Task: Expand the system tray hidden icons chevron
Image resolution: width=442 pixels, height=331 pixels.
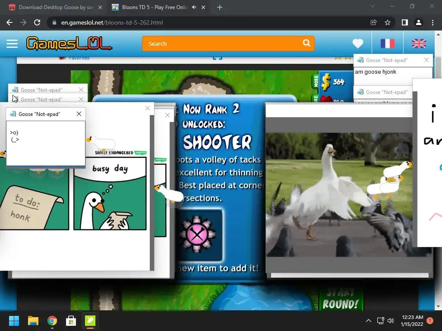Action: point(369,321)
